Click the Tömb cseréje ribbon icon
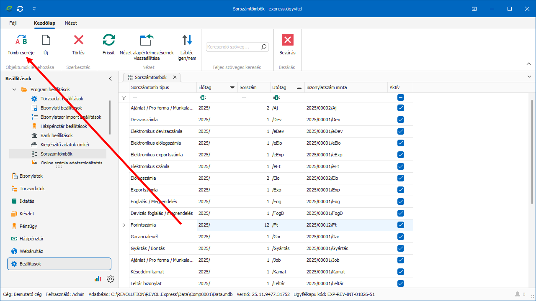Image resolution: width=536 pixels, height=301 pixels. click(x=21, y=40)
